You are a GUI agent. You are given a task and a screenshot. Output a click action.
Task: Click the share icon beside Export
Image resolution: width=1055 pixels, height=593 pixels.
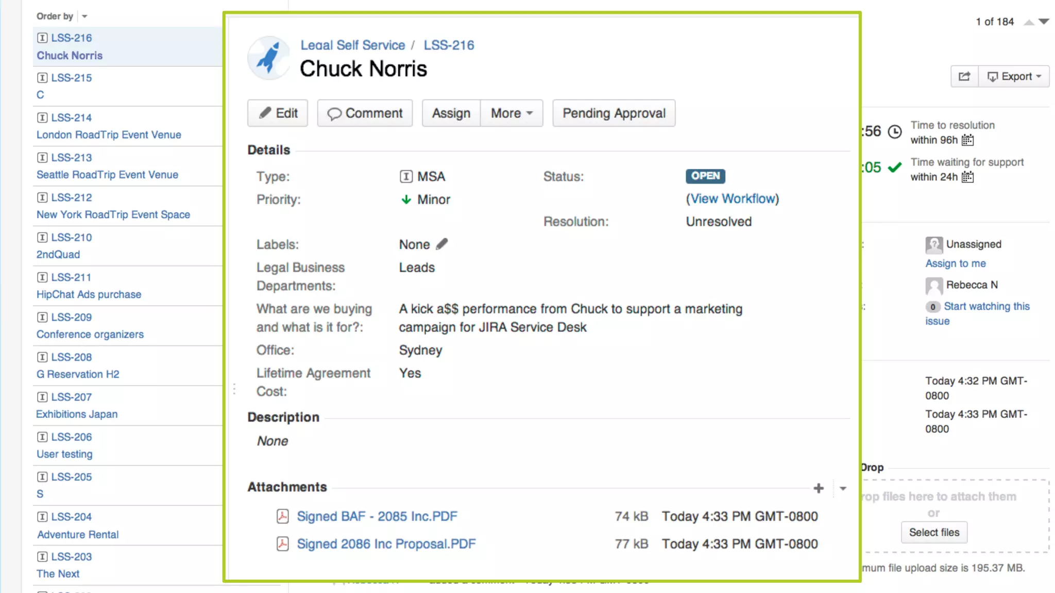pos(964,77)
